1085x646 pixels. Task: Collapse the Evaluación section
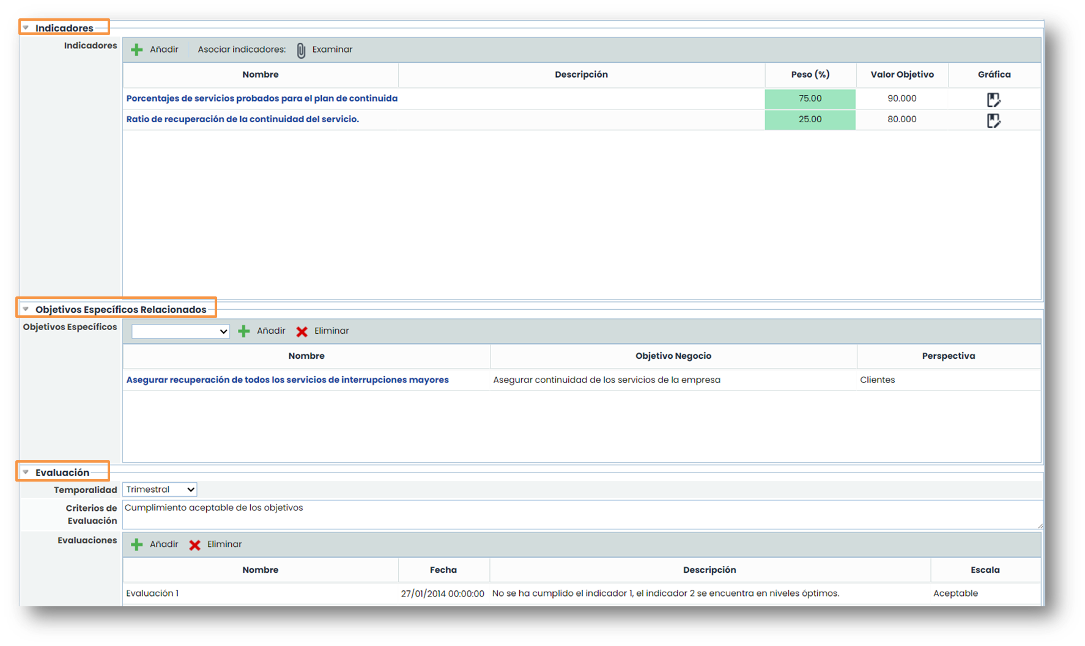coord(26,472)
